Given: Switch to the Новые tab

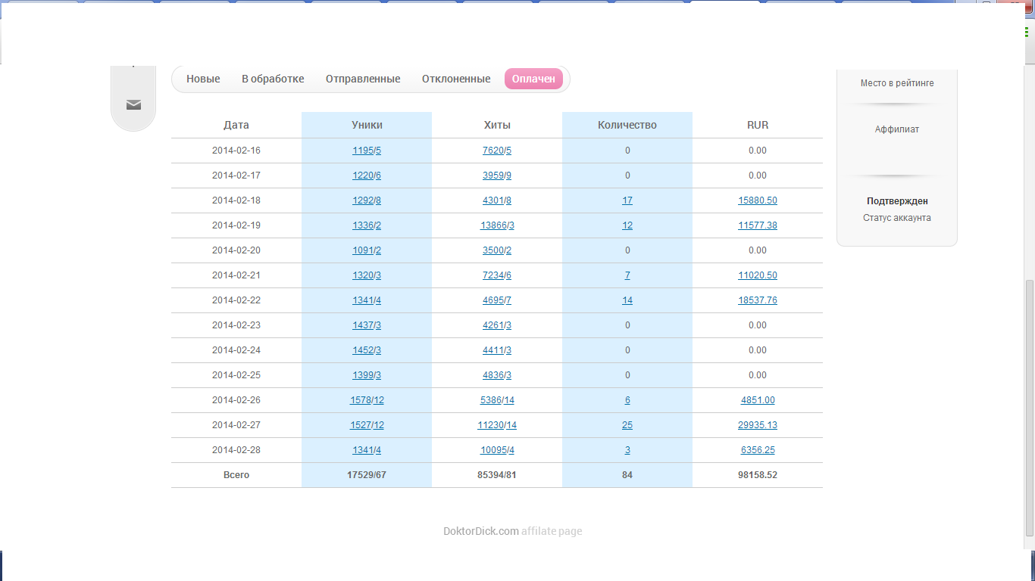Looking at the screenshot, I should click(203, 79).
